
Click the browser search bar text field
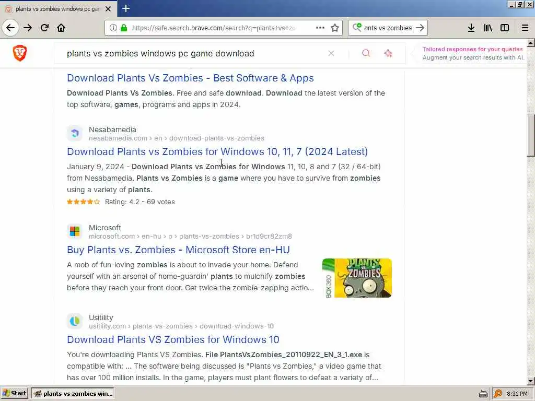pos(388,28)
